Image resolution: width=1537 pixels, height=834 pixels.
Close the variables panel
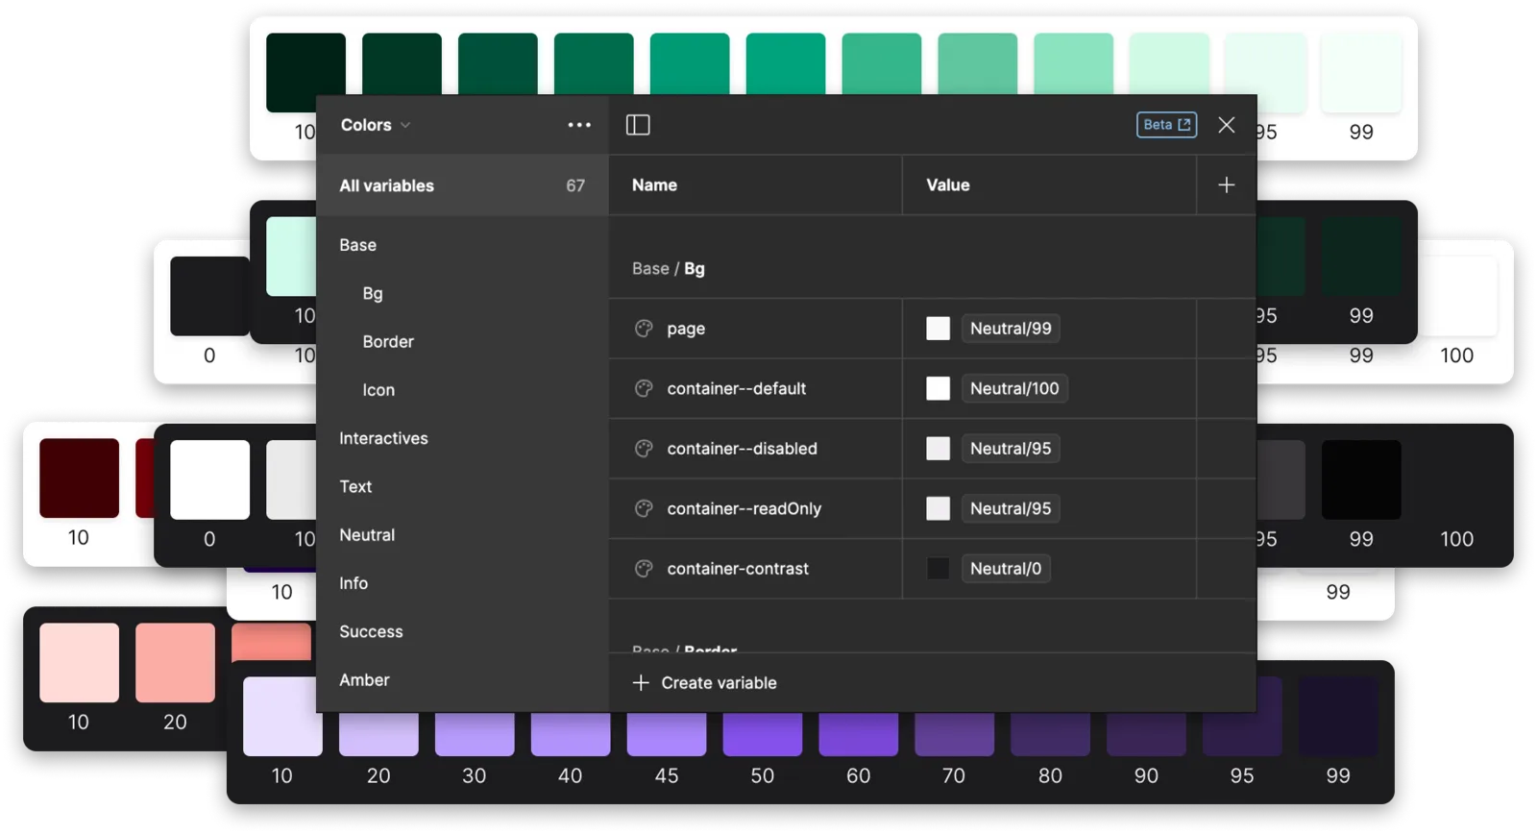point(1227,125)
